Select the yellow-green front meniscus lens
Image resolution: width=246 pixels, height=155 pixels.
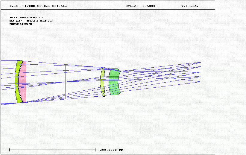pos(17,82)
